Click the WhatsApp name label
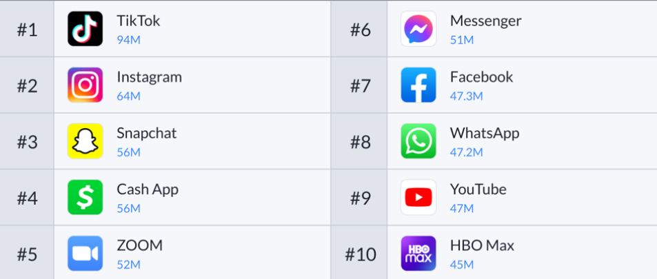Viewport: 657px width, 279px height. tap(484, 133)
